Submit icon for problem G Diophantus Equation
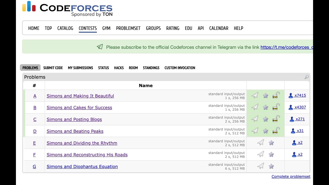The width and height of the screenshot is (329, 185). click(260, 166)
